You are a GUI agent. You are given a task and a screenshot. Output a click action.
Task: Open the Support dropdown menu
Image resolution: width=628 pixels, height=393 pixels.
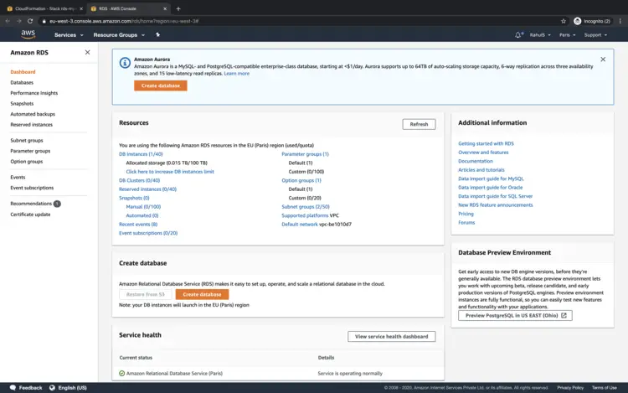pyautogui.click(x=595, y=35)
